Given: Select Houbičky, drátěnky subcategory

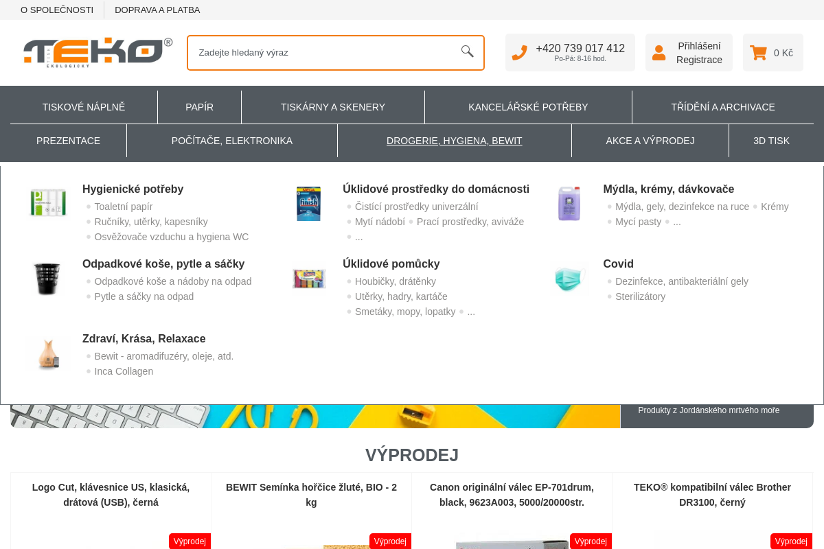Looking at the screenshot, I should pyautogui.click(x=396, y=281).
